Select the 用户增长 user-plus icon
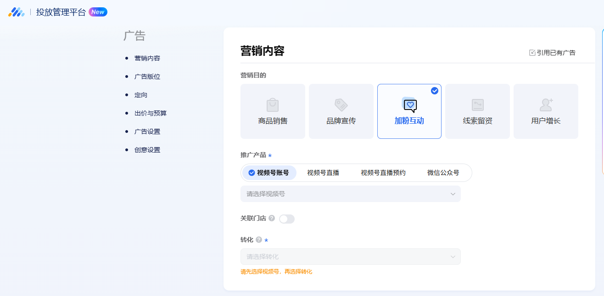This screenshot has height=296, width=604. click(546, 105)
